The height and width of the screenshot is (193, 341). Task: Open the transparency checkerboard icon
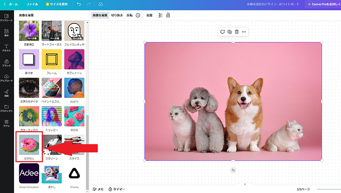tap(161, 15)
